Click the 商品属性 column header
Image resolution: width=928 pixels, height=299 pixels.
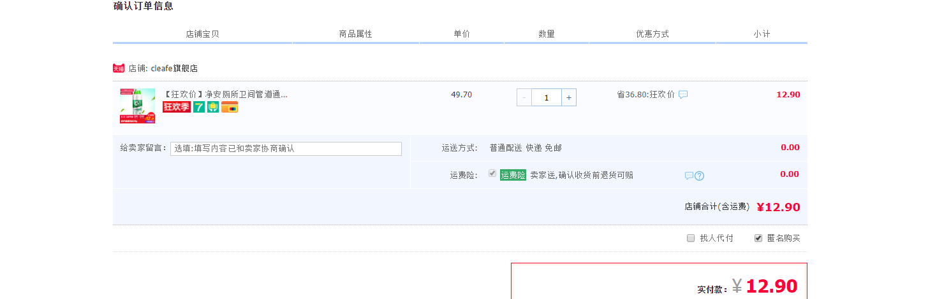(x=355, y=34)
